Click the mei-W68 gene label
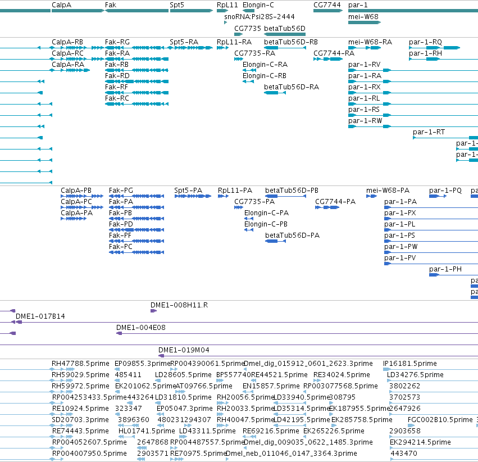Viewport: 478px width, 462px height. (x=363, y=16)
